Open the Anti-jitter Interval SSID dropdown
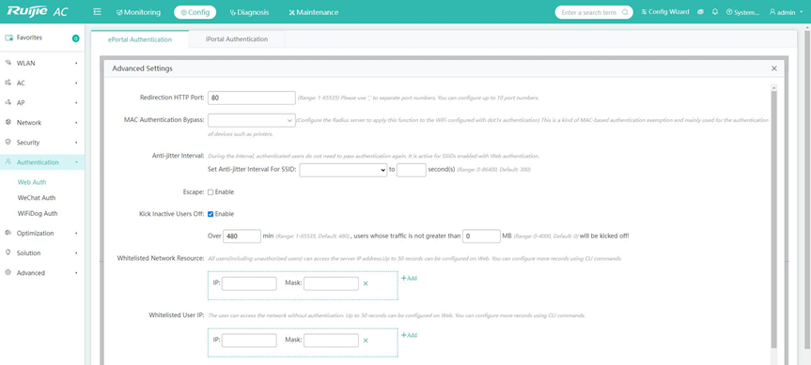This screenshot has width=811, height=365. pos(343,170)
